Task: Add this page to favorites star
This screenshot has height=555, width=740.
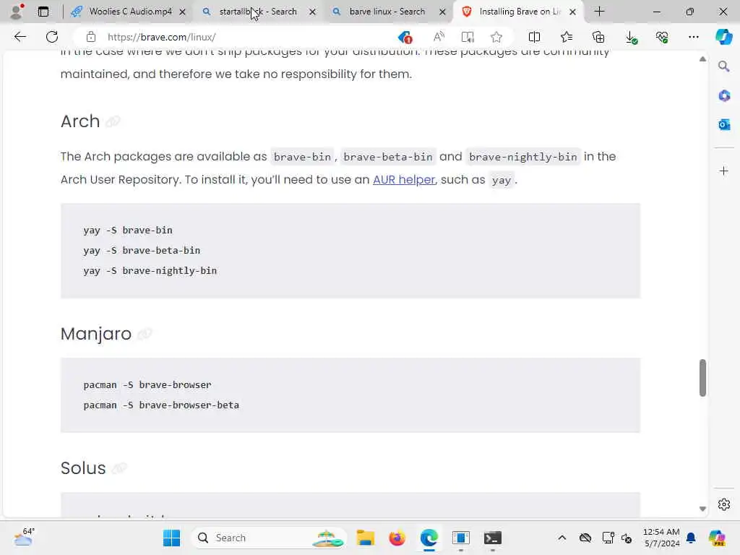Action: (496, 37)
